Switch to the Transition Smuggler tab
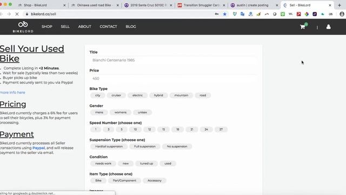This screenshot has height=195, width=346. click(x=201, y=5)
